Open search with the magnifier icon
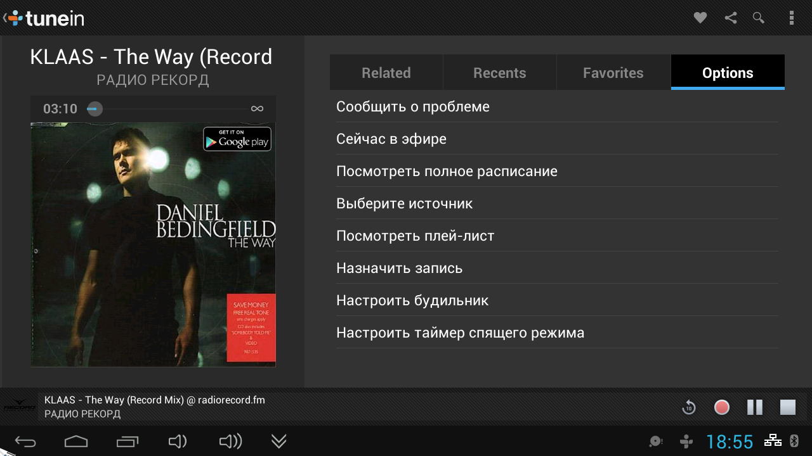This screenshot has height=456, width=812. (x=759, y=18)
